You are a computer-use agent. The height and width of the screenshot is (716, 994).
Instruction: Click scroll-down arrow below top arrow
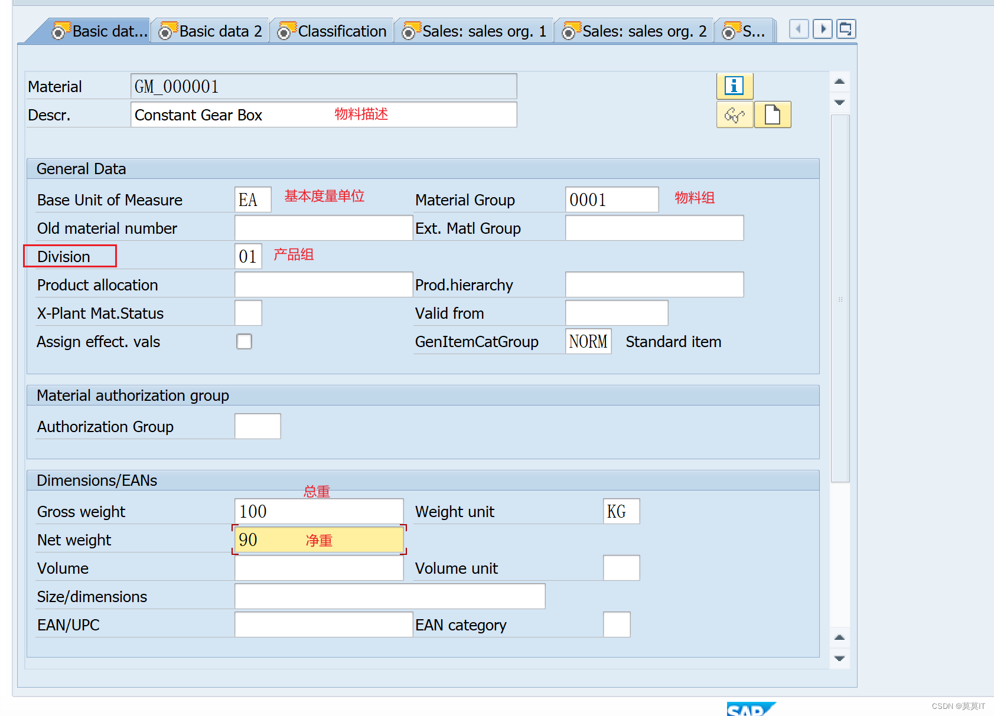coord(840,103)
